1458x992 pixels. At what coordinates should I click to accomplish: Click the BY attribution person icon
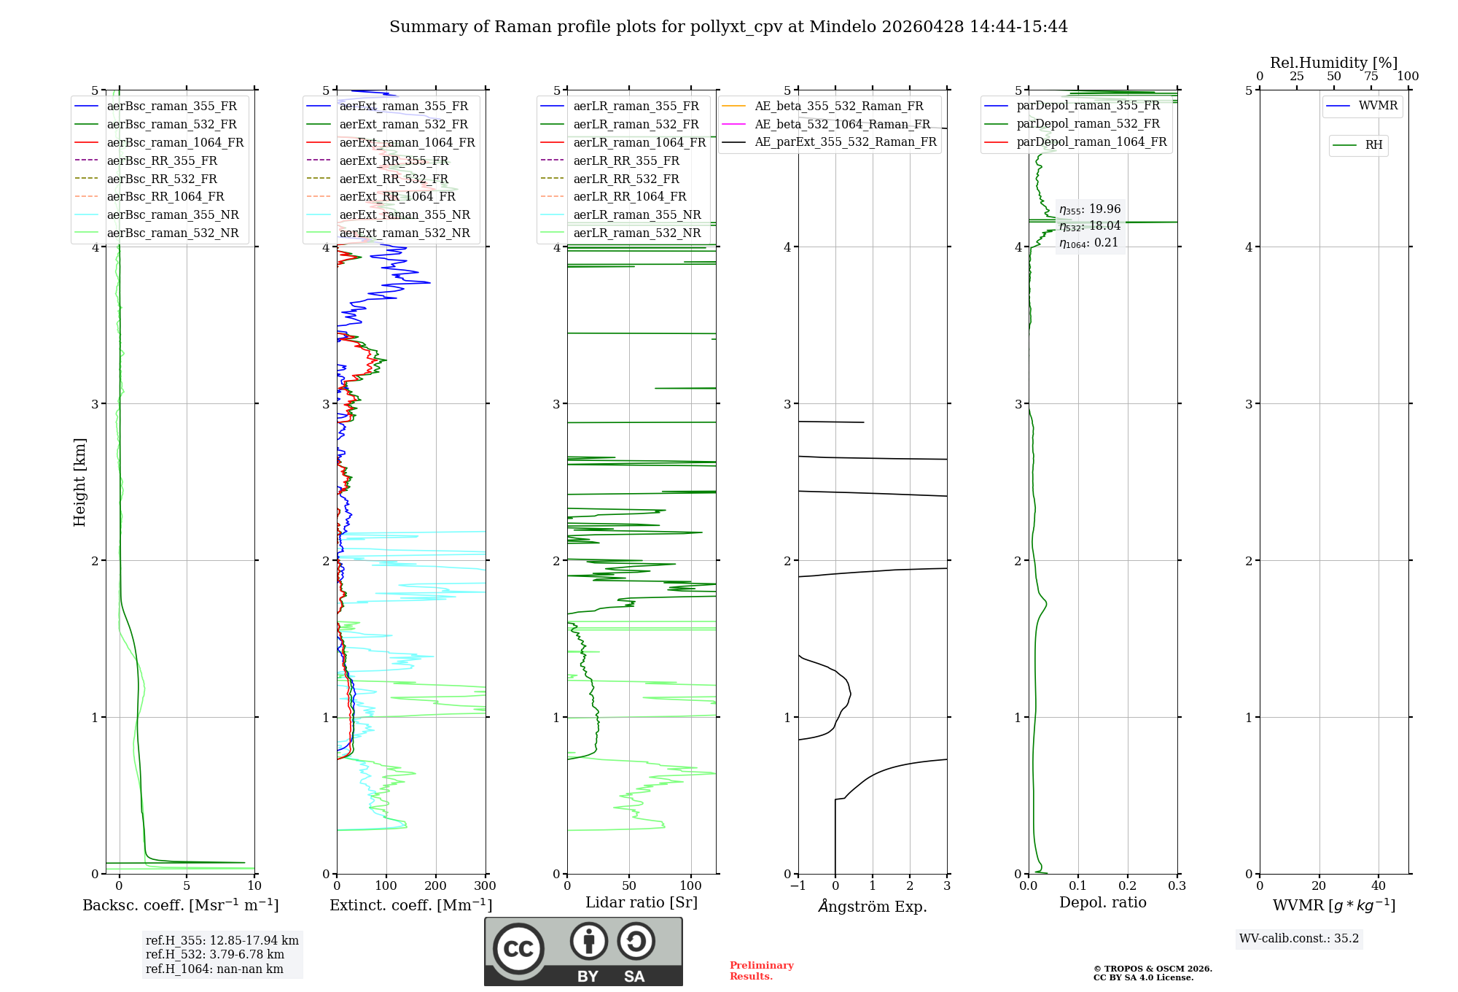click(x=588, y=941)
